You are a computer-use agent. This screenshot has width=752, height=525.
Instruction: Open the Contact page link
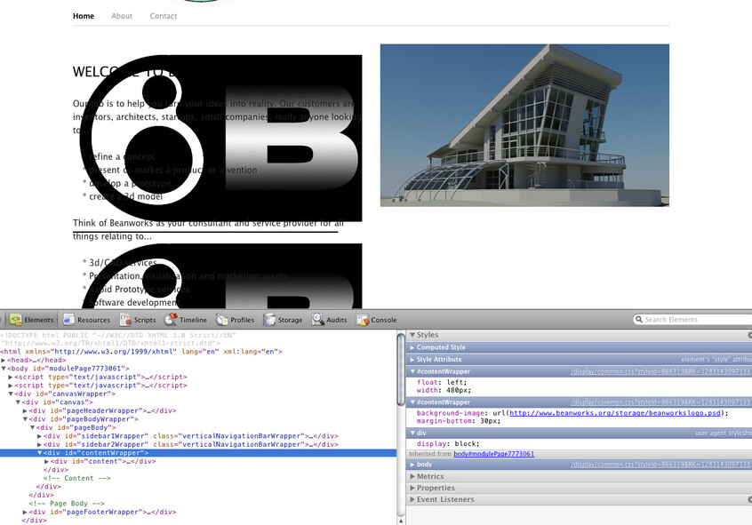click(163, 16)
